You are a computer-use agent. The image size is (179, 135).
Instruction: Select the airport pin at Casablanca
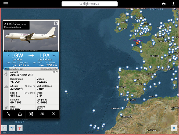123,108
